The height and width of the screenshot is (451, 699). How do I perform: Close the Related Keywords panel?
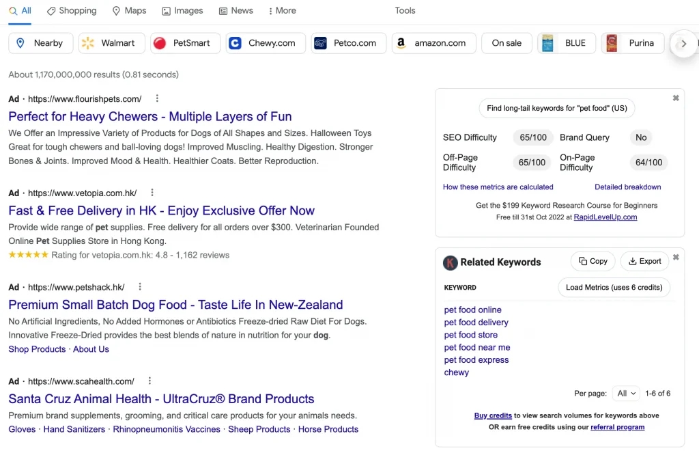(676, 258)
